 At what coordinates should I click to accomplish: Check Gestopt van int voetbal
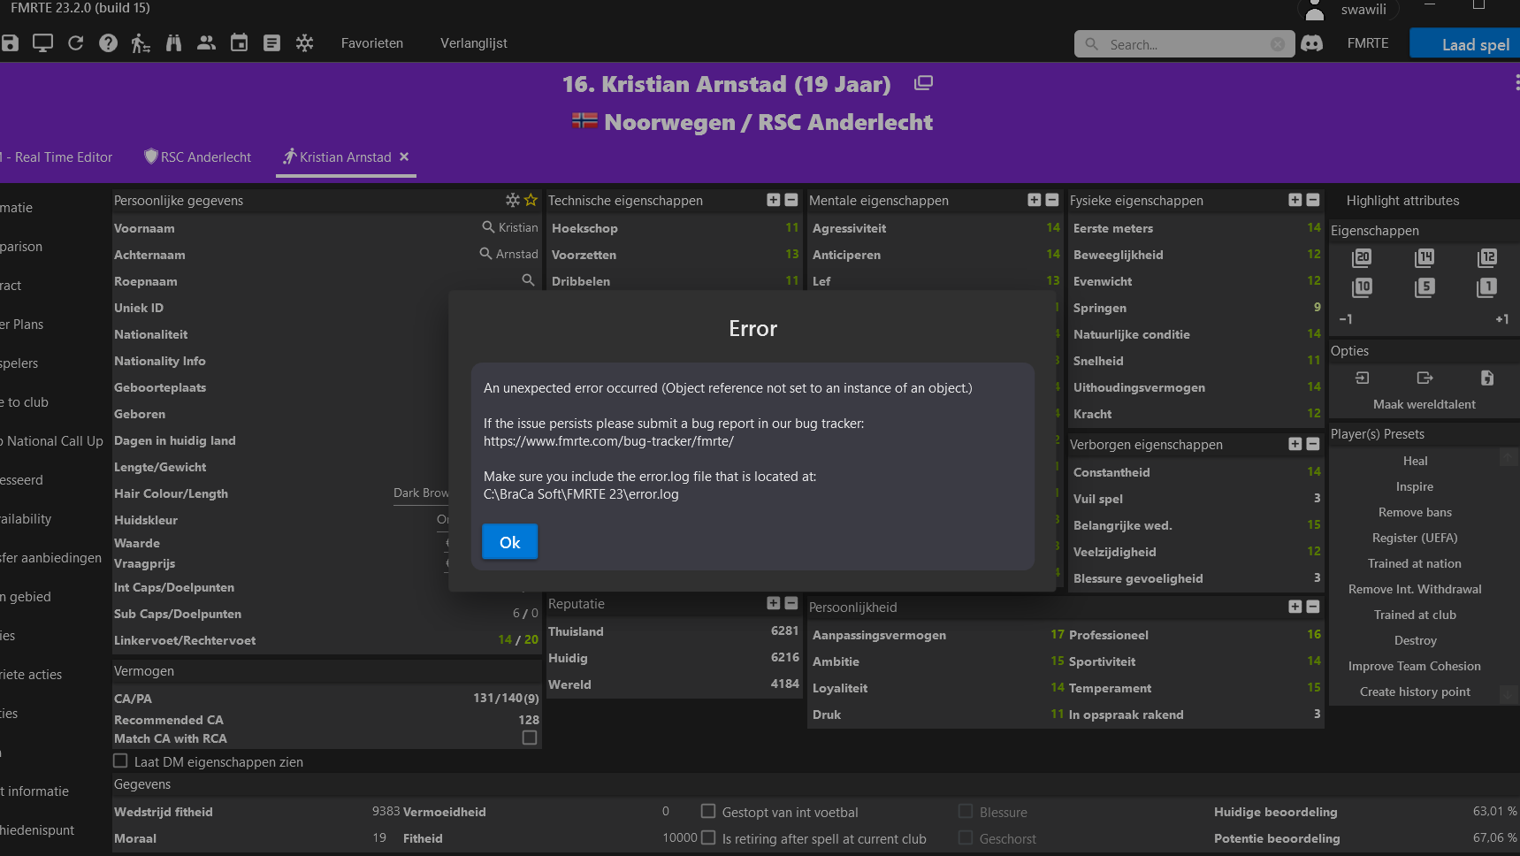[x=708, y=811]
